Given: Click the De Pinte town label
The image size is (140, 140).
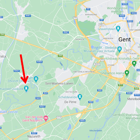Looking at the screenshot, I should 70,102.
